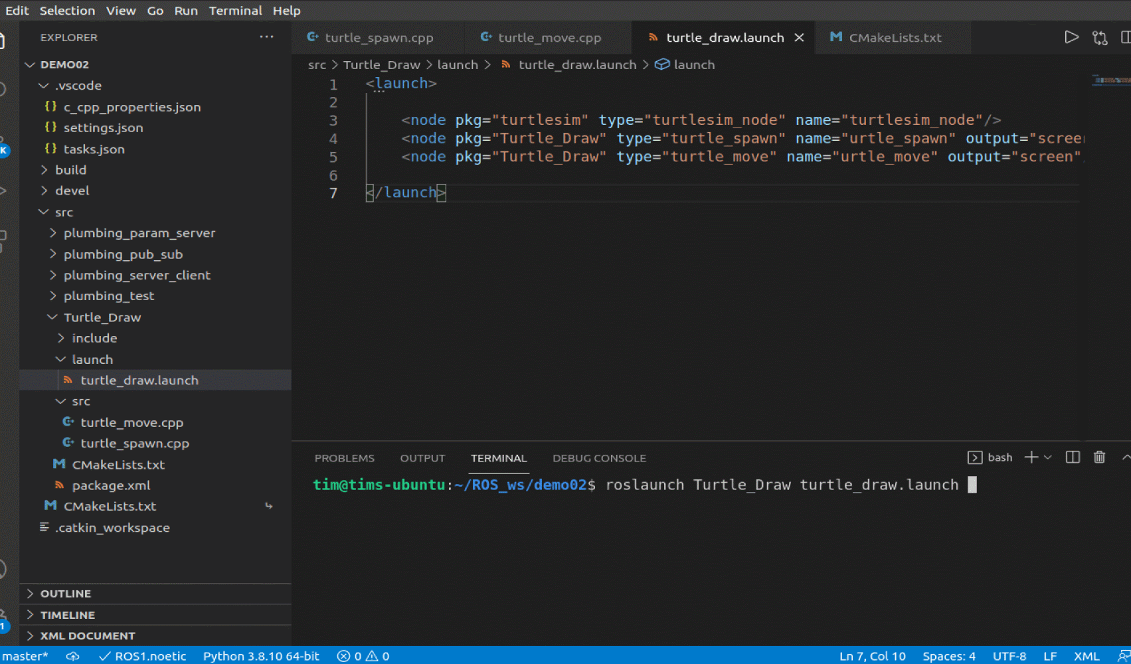
Task: Split the terminal panel
Action: (1072, 457)
